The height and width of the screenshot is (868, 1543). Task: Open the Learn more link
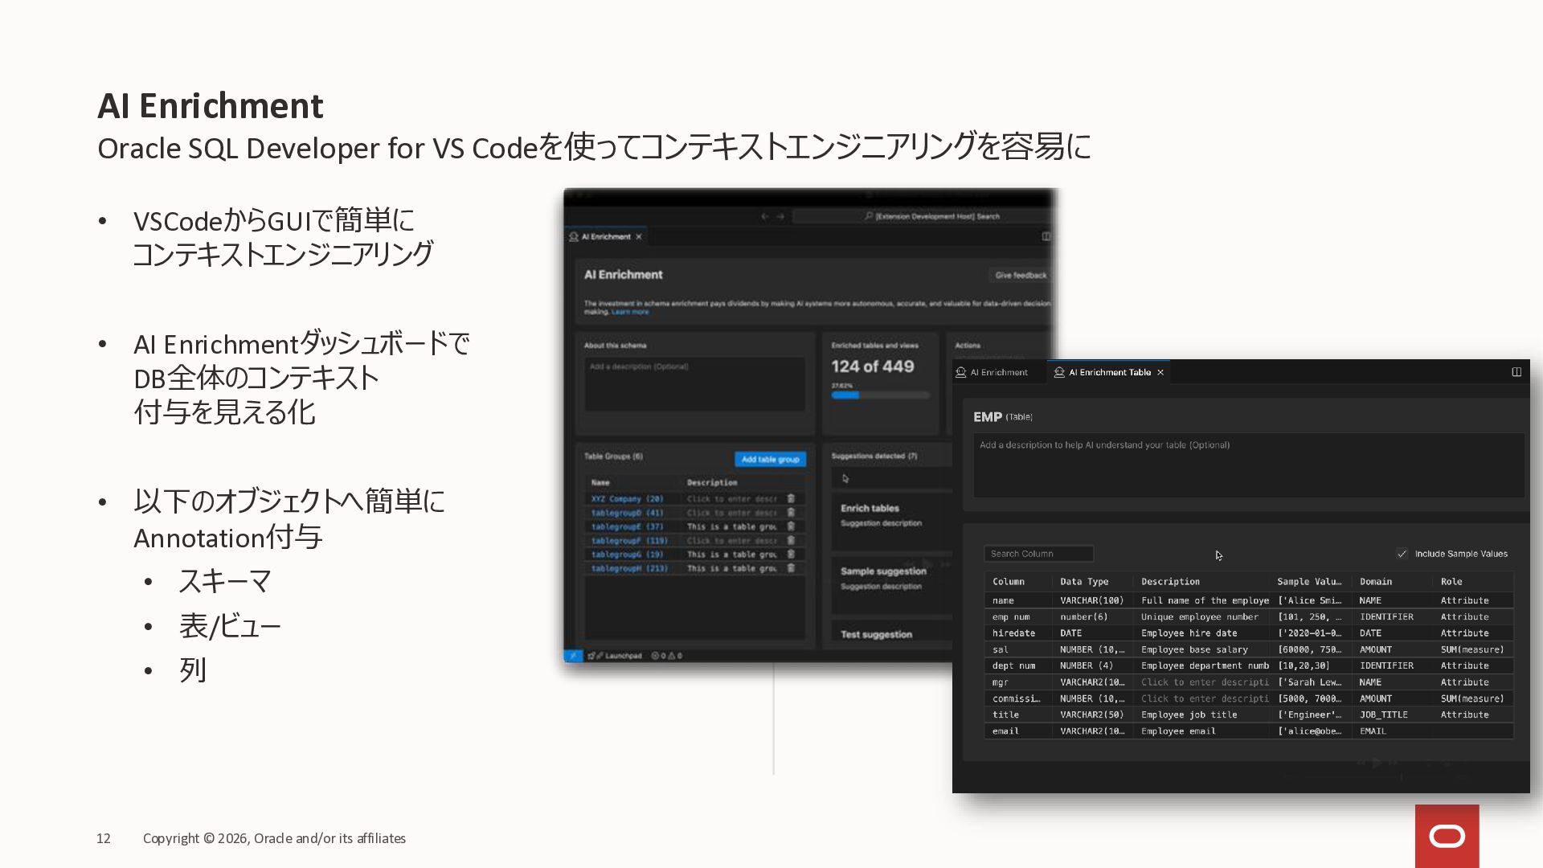630,312
